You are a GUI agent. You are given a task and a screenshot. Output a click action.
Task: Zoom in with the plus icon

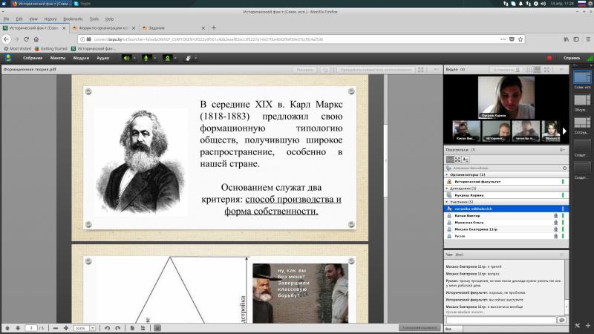coord(66,328)
